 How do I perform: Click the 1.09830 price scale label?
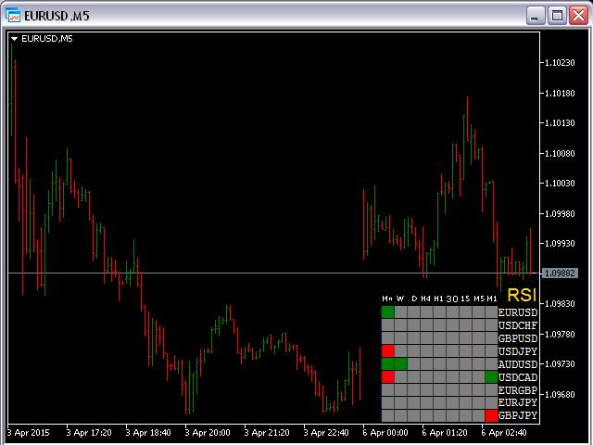560,304
